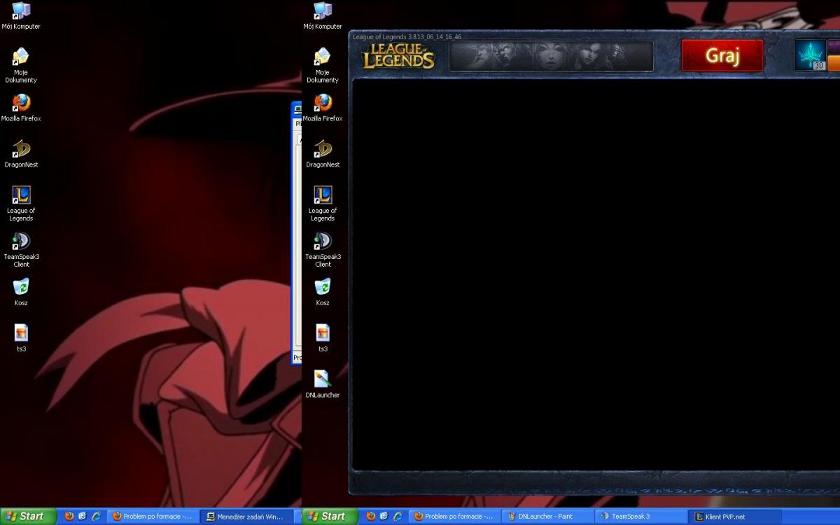Switch to Menedżer zadań Windows taskbar button

(x=246, y=517)
